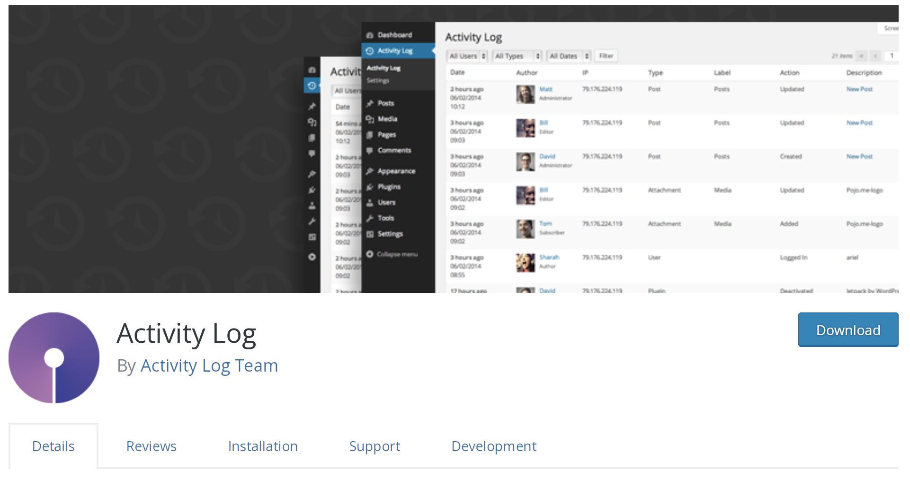This screenshot has height=480, width=910.
Task: Select the Activity Log clock icon in the menu
Action: pos(370,51)
